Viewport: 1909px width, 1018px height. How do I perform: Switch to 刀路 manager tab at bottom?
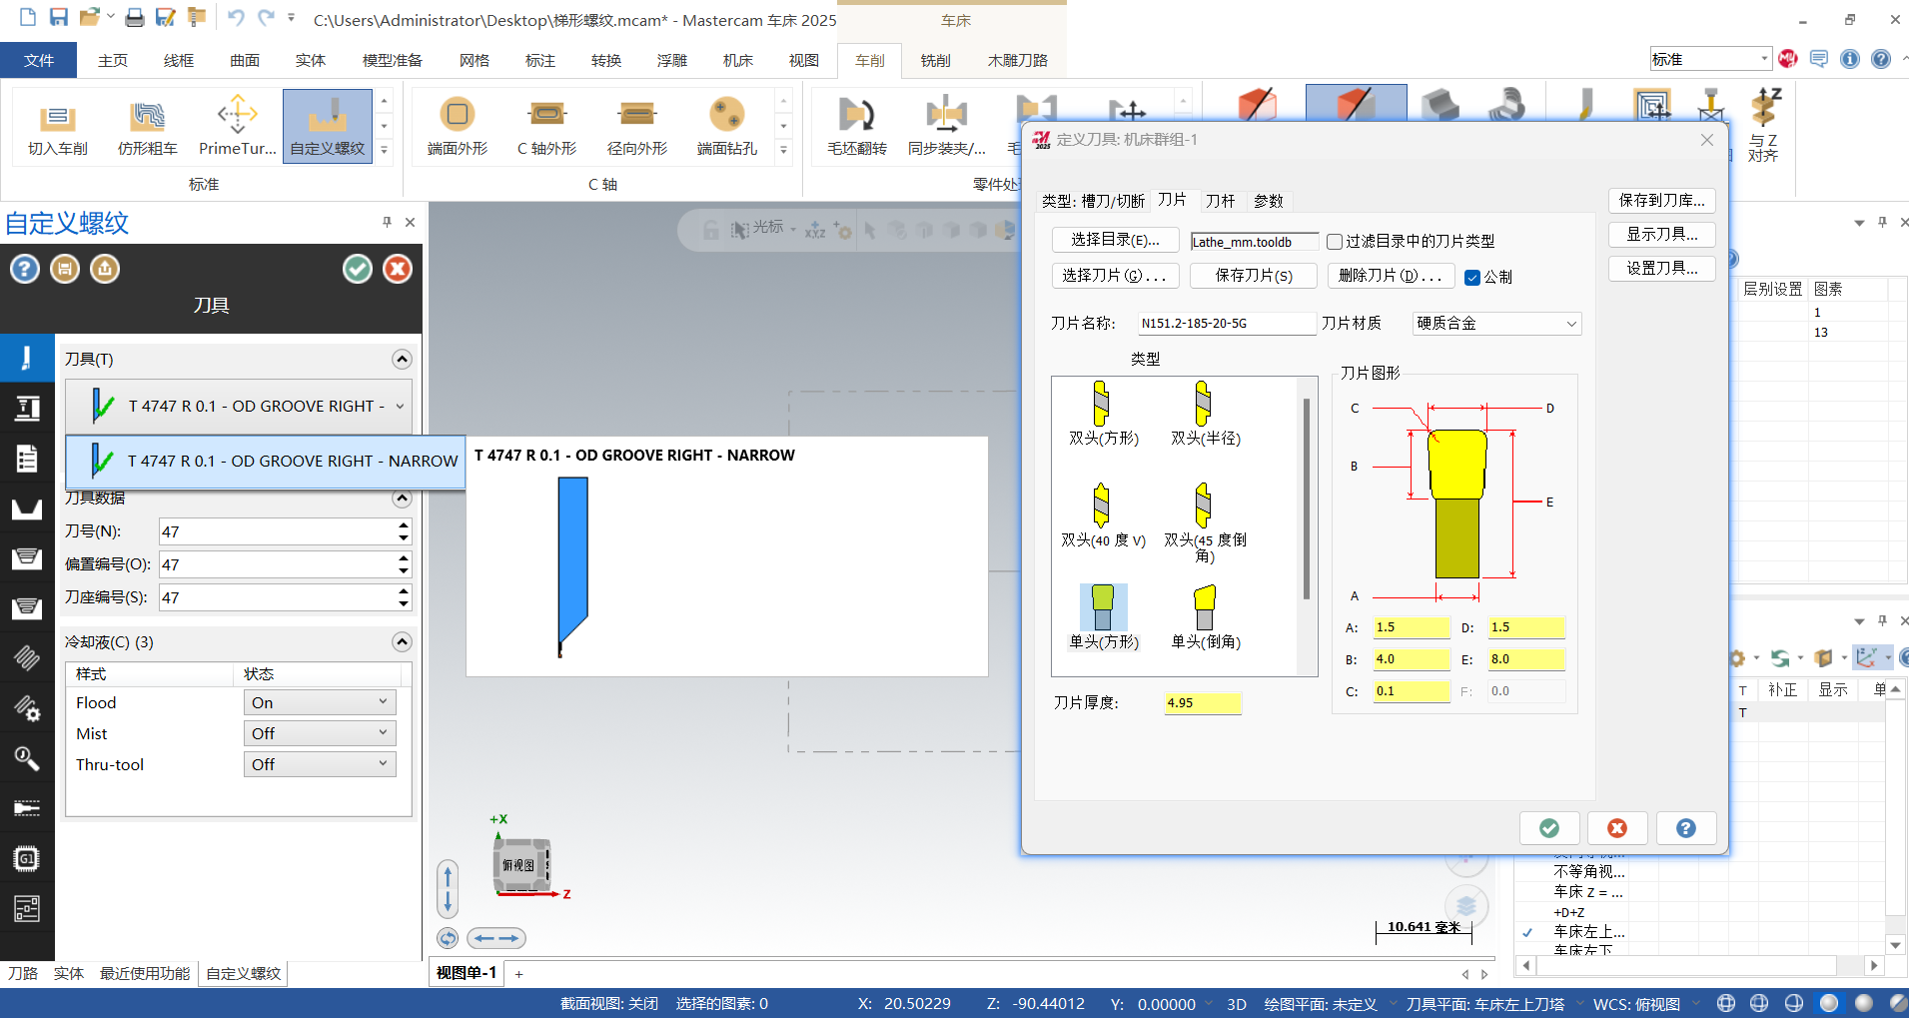pyautogui.click(x=23, y=973)
